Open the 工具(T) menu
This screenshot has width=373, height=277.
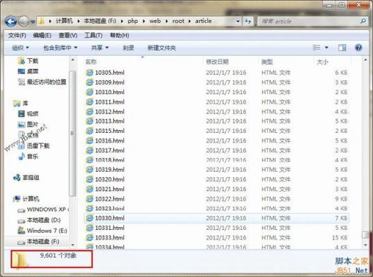(x=93, y=35)
